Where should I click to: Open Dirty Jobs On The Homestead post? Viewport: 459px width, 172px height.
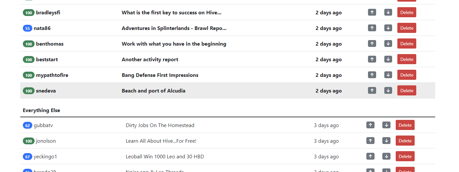[160, 125]
